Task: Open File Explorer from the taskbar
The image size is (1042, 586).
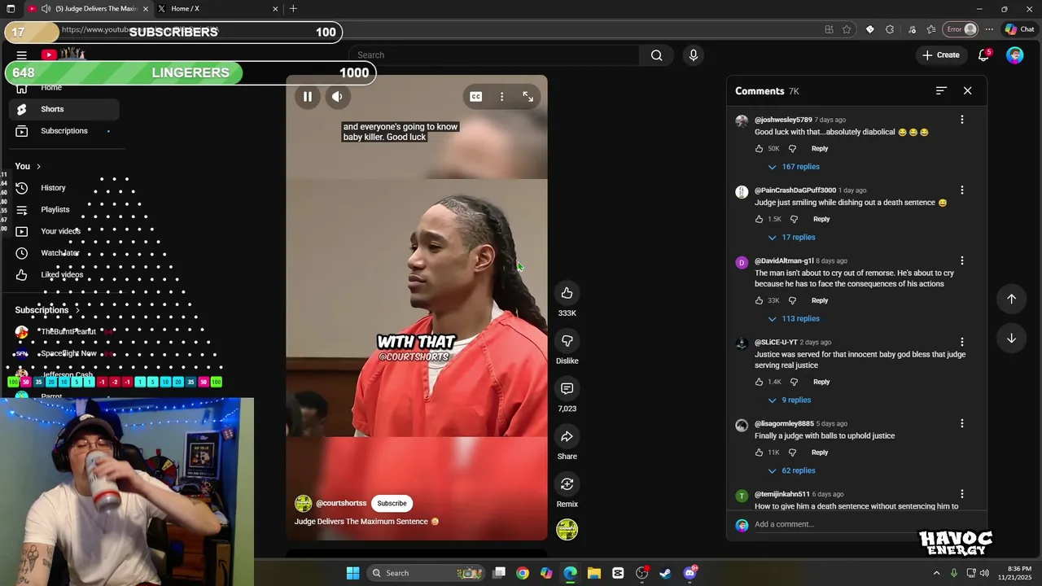Action: pyautogui.click(x=594, y=573)
